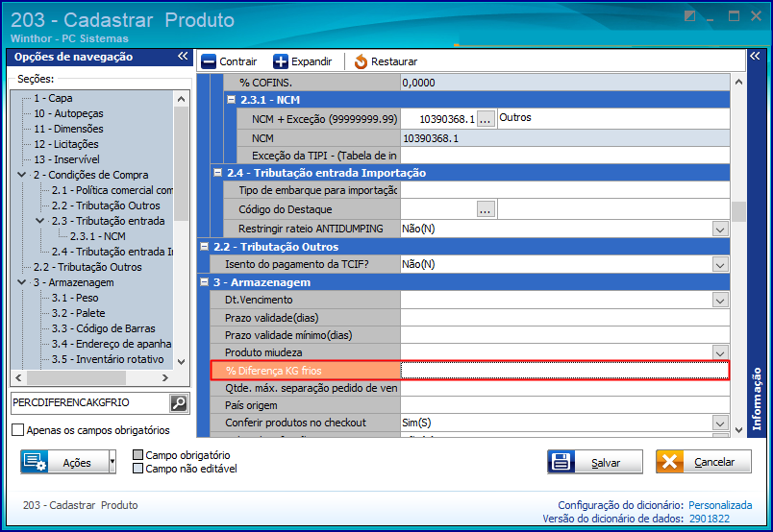Collapse 3 - Armazenagem tree node
This screenshot has height=532, width=773.
pos(22,282)
